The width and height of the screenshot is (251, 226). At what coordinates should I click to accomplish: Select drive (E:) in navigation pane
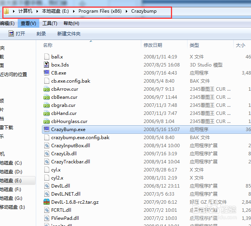(x=11, y=181)
